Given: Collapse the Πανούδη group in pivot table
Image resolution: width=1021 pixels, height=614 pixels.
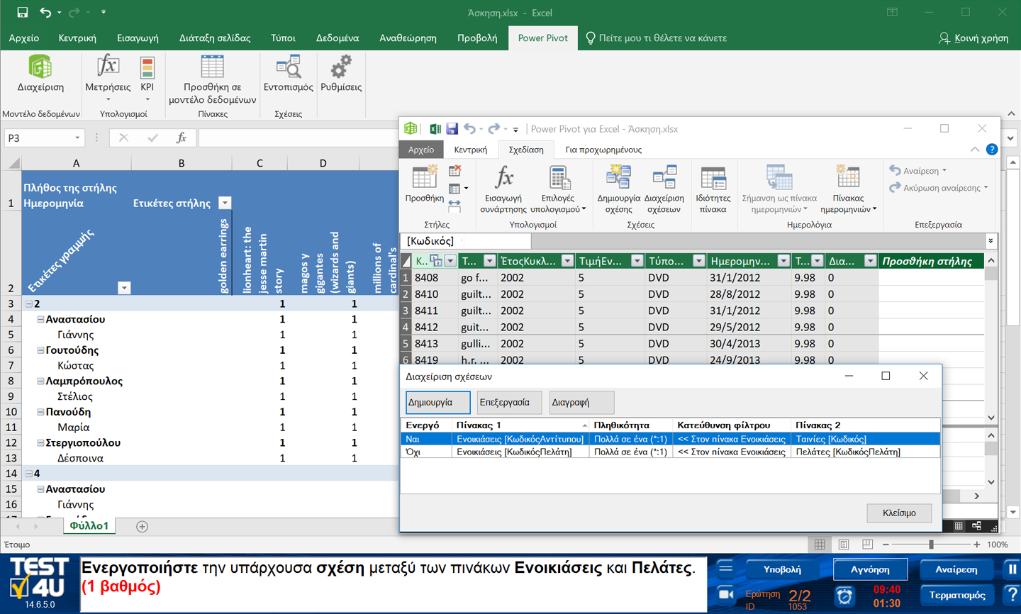Looking at the screenshot, I should 40,412.
